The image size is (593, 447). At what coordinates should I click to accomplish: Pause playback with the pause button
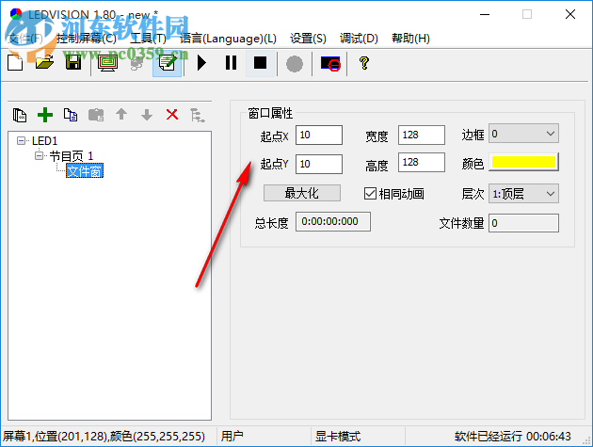coord(231,63)
